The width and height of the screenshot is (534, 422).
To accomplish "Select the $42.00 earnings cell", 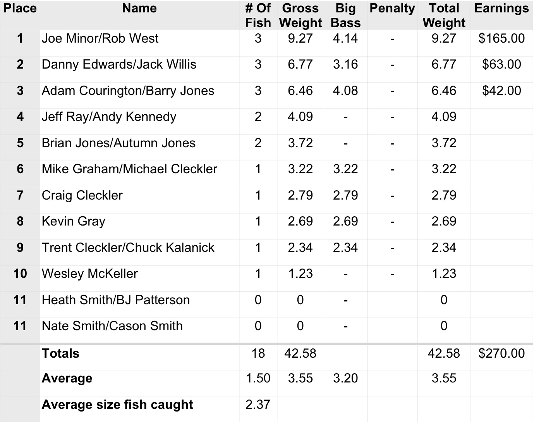I will pyautogui.click(x=501, y=91).
